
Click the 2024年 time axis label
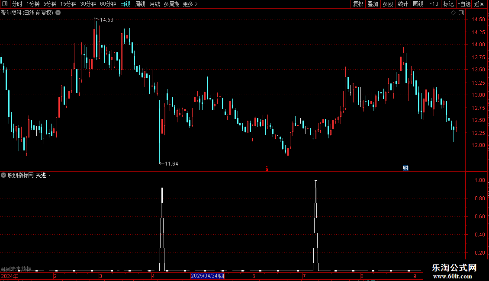[10, 276]
